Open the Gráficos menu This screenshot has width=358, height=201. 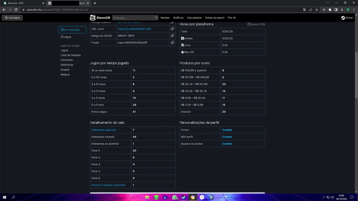click(178, 18)
